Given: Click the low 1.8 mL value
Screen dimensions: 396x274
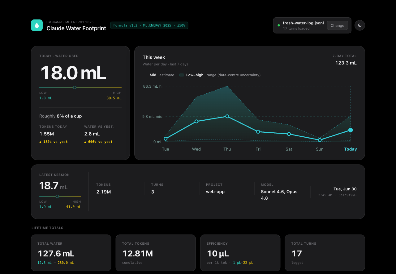Looking at the screenshot, I should coord(46,98).
